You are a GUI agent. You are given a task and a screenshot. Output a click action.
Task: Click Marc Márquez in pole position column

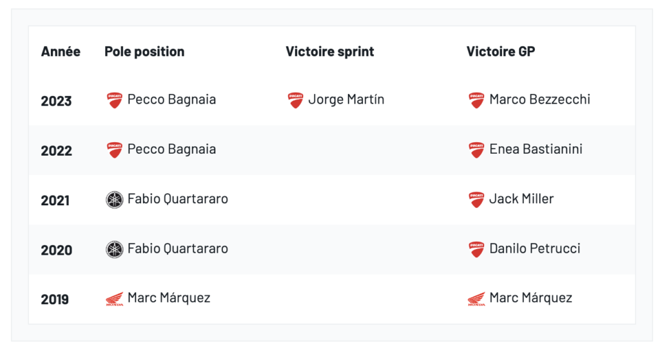click(x=169, y=298)
